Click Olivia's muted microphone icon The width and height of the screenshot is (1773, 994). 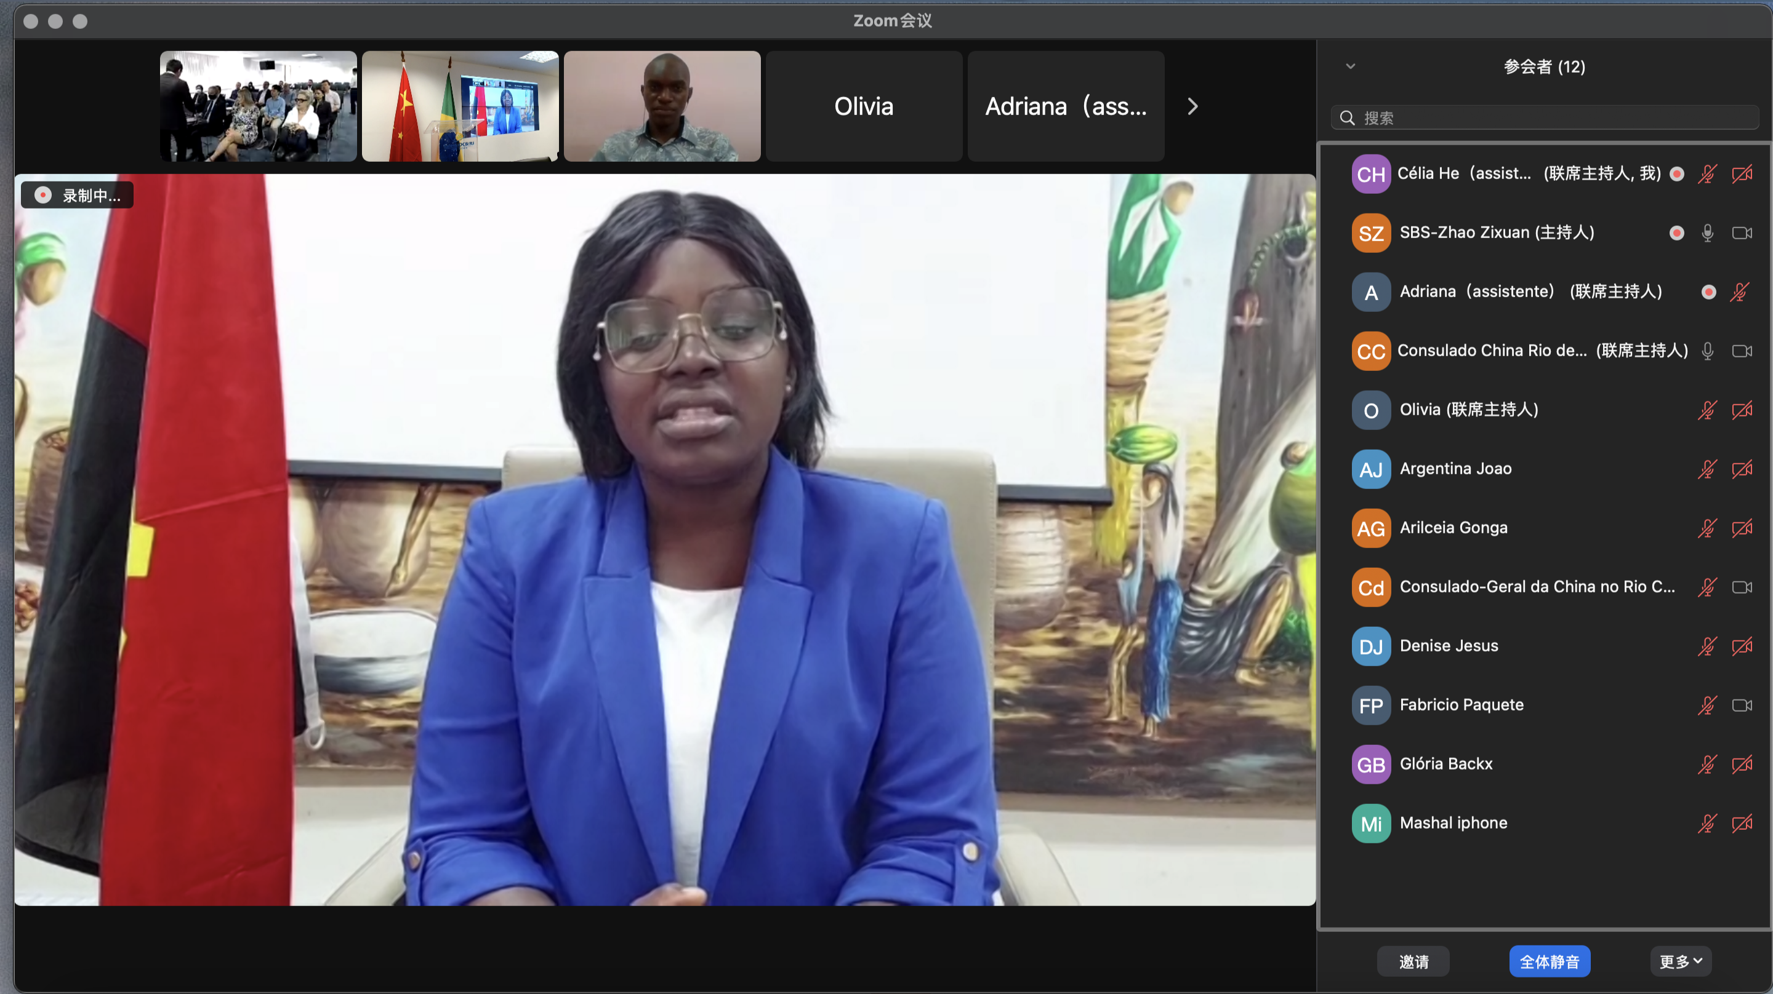1708,411
